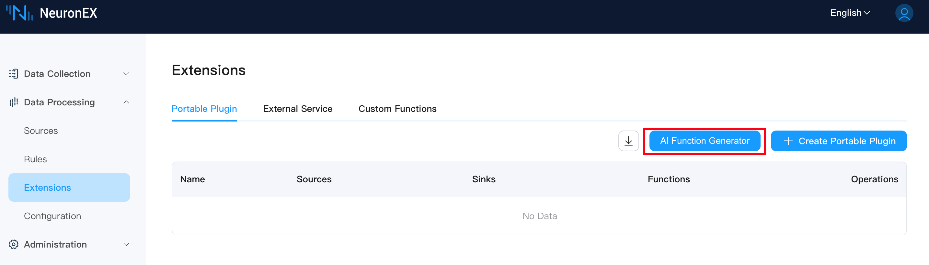Screen dimensions: 929x265
Task: Collapse the Data Processing chevron
Action: click(x=126, y=102)
